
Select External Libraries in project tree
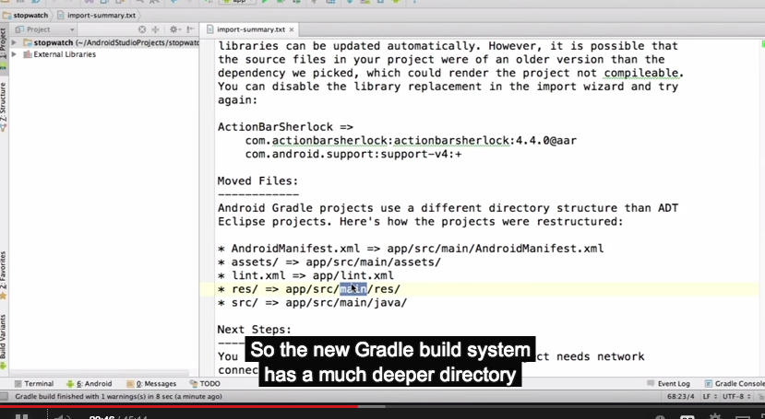[x=65, y=54]
